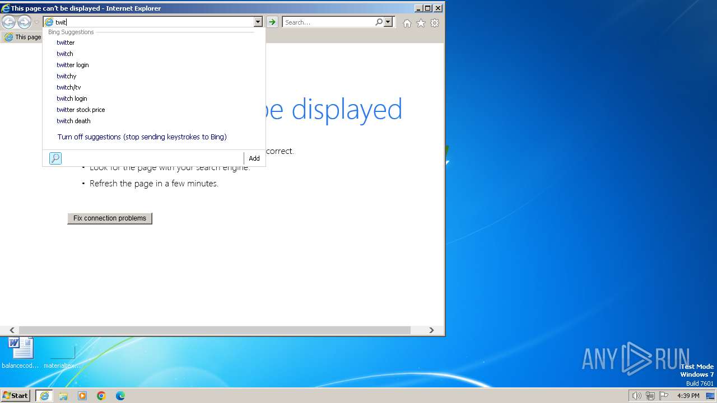The image size is (717, 403).
Task: Click 'Fix connection problems' button
Action: [110, 218]
